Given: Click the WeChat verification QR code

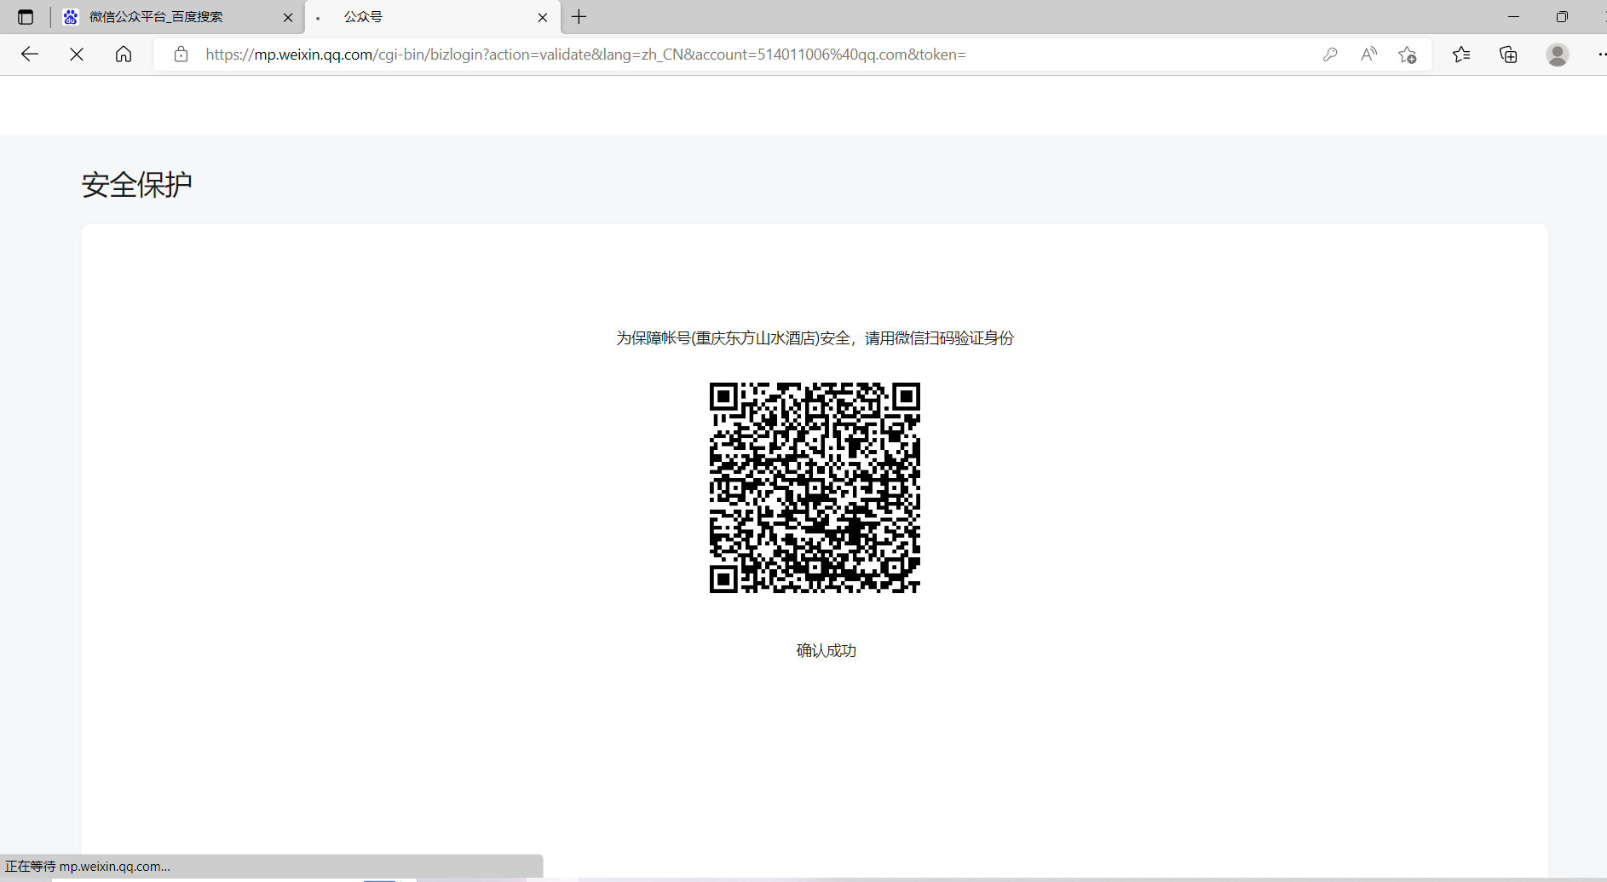Looking at the screenshot, I should click(x=815, y=487).
